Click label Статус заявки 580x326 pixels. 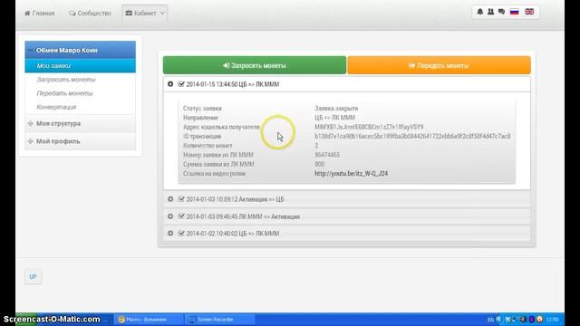point(202,109)
